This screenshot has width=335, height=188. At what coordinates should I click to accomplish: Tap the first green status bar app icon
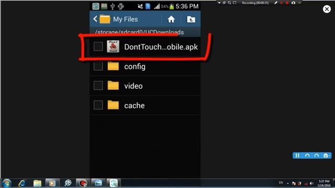tap(96, 6)
